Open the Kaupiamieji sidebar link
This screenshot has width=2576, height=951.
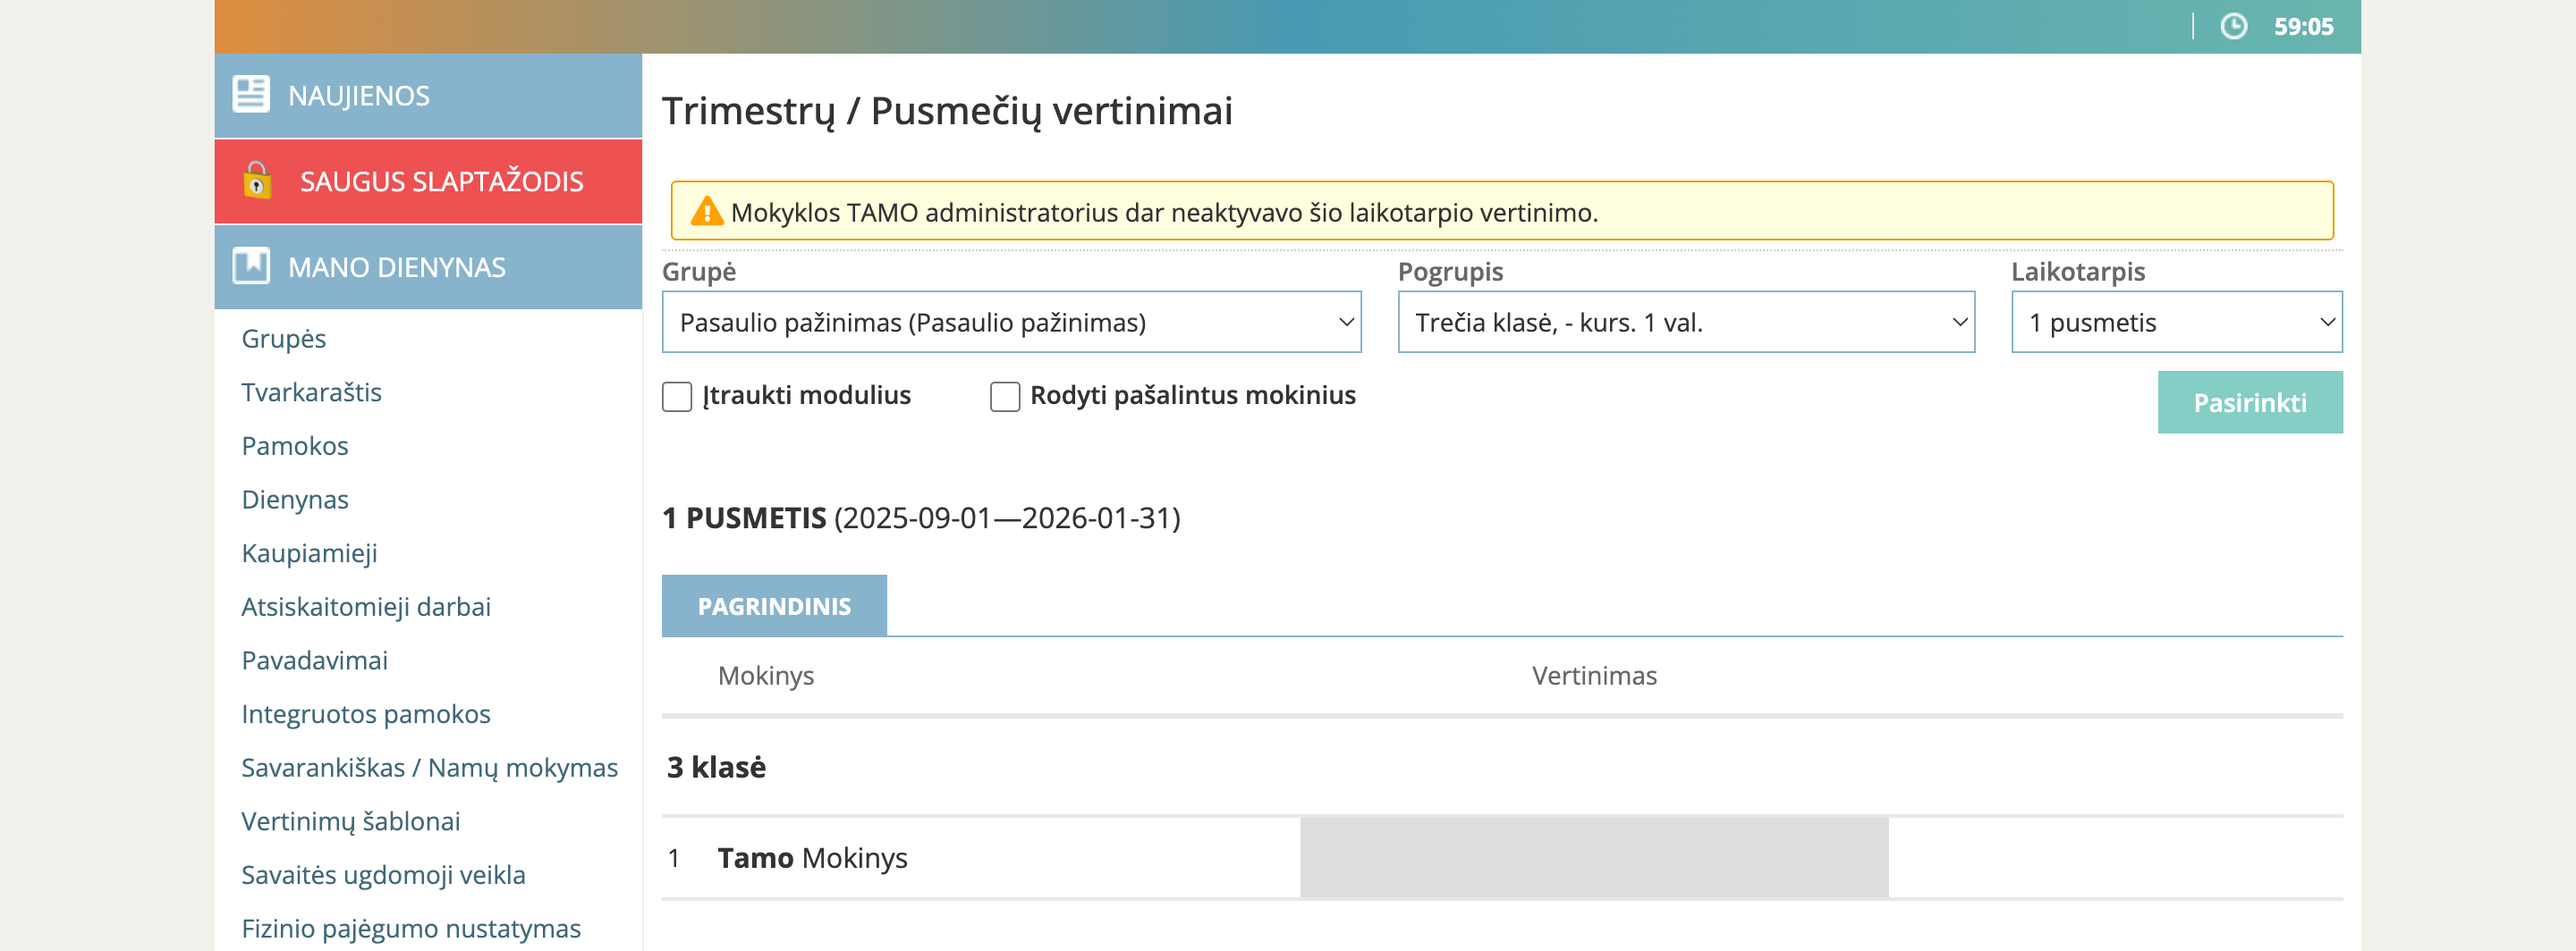309,553
